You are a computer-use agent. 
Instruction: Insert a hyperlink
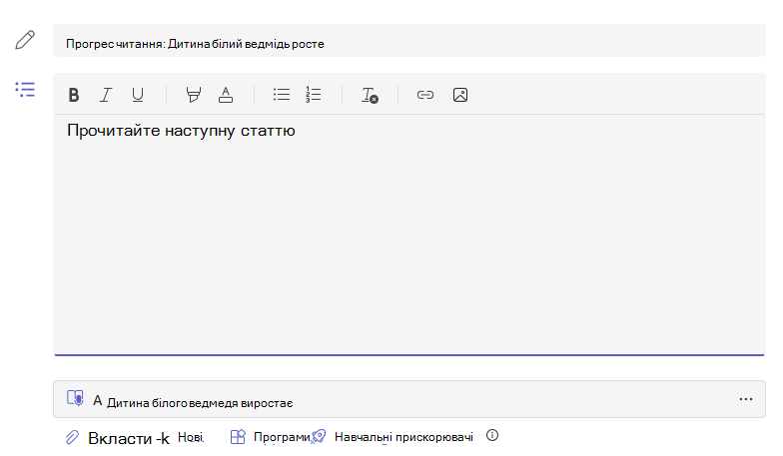pos(425,95)
